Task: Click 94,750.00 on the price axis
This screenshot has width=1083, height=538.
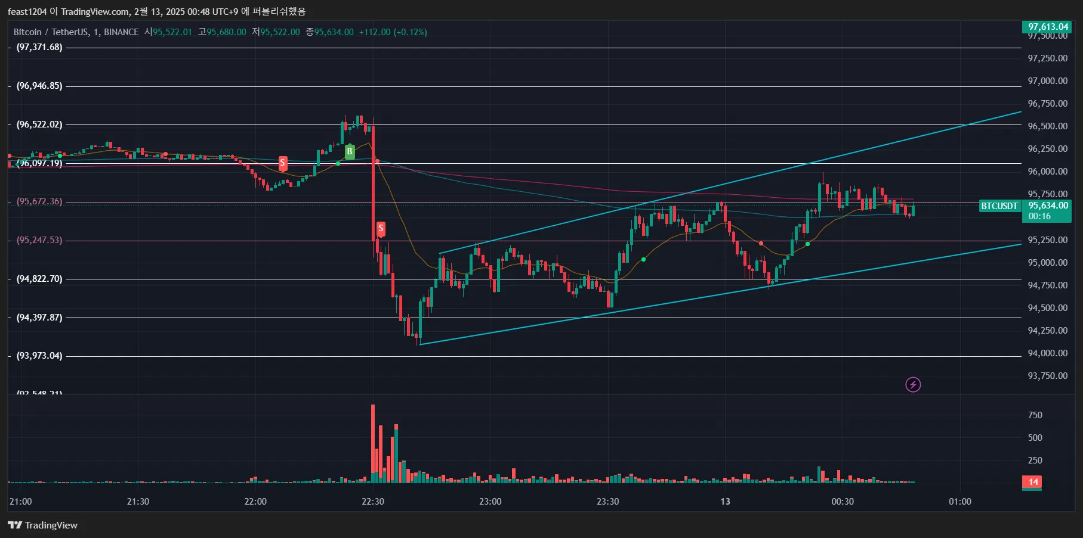Action: pos(1047,285)
